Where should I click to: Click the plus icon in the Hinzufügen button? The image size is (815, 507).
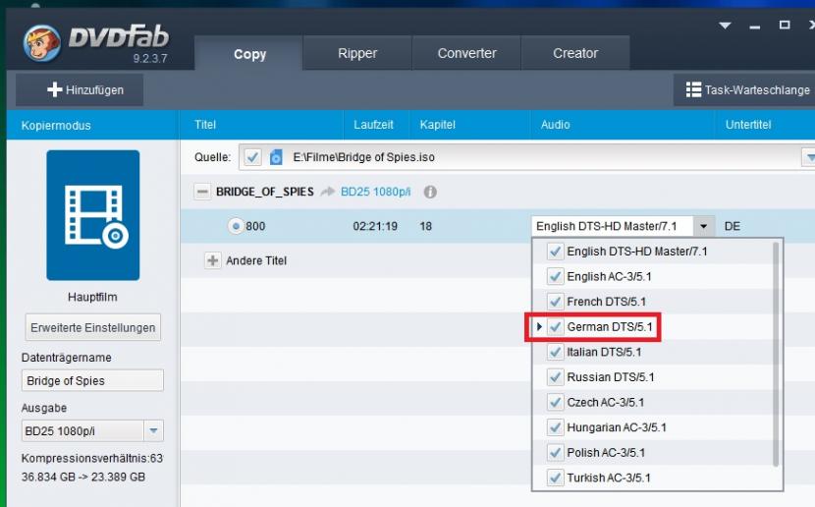55,89
